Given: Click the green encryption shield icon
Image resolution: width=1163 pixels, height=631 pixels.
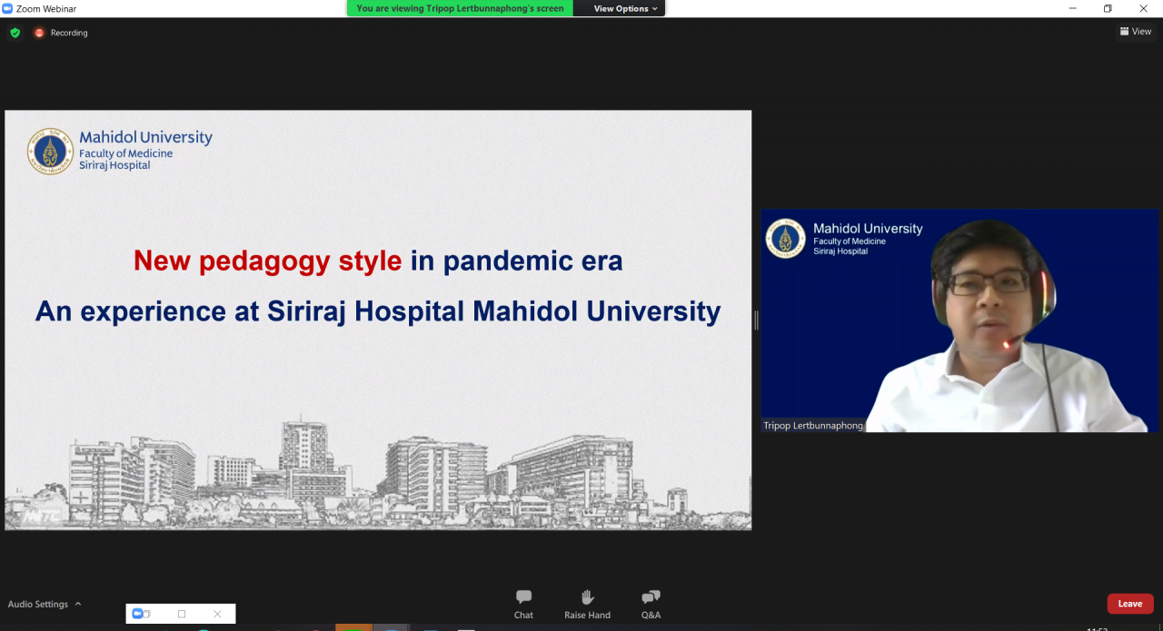Looking at the screenshot, I should (15, 33).
